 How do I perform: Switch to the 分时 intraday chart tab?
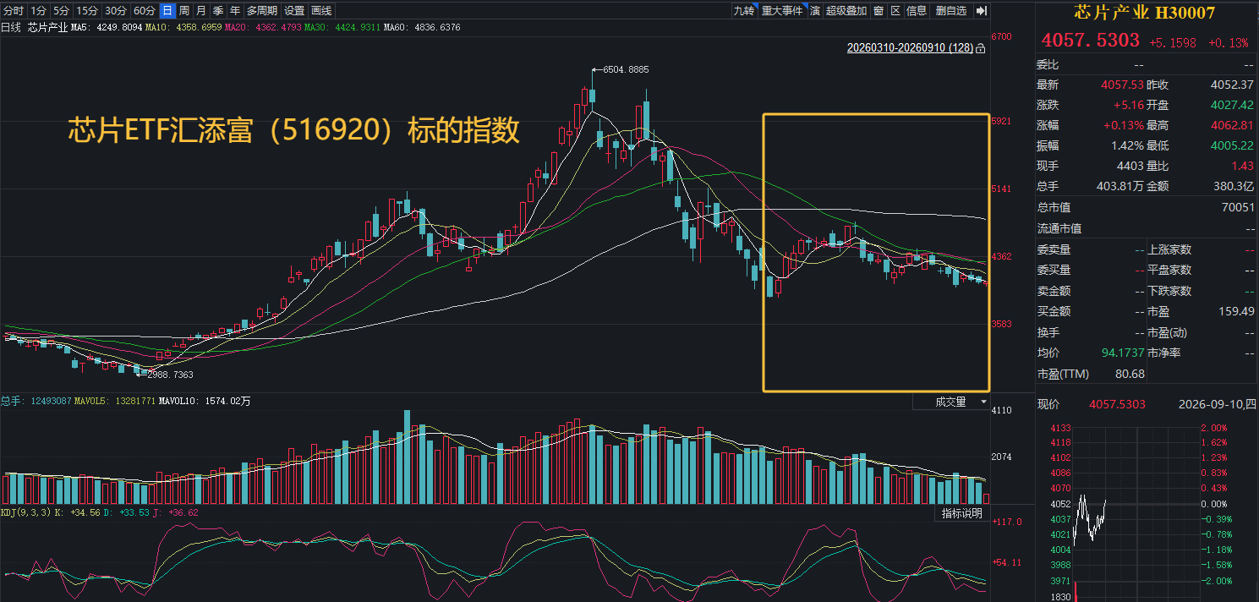click(x=14, y=11)
